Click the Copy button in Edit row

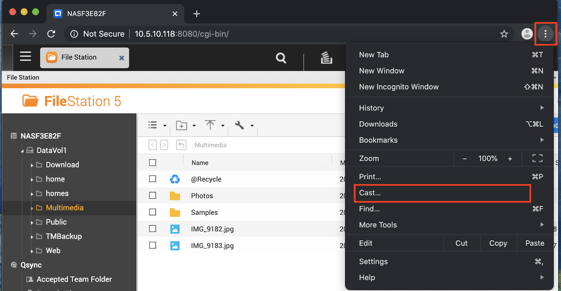[x=498, y=243]
